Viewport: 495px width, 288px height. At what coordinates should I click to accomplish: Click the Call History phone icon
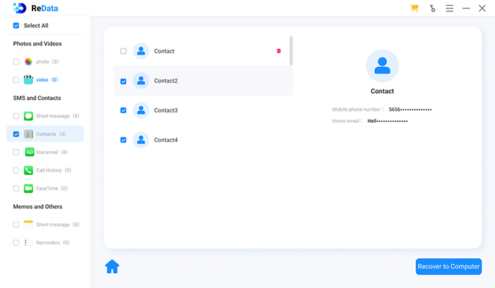click(x=28, y=170)
